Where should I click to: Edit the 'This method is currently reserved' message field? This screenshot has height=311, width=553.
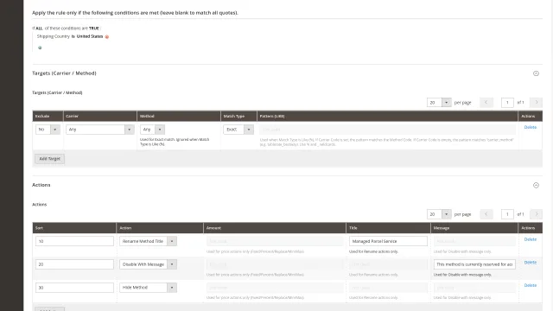click(474, 264)
